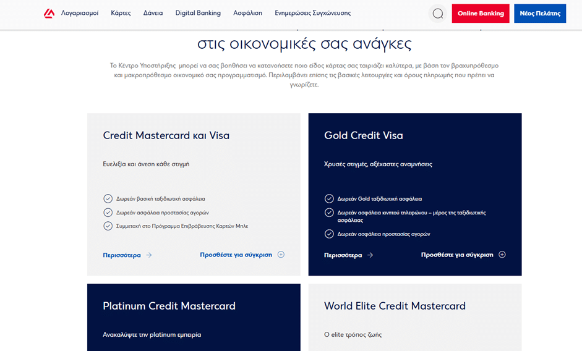Click plus circle icon in Credit Mastercard card
This screenshot has width=582, height=351.
pyautogui.click(x=281, y=255)
